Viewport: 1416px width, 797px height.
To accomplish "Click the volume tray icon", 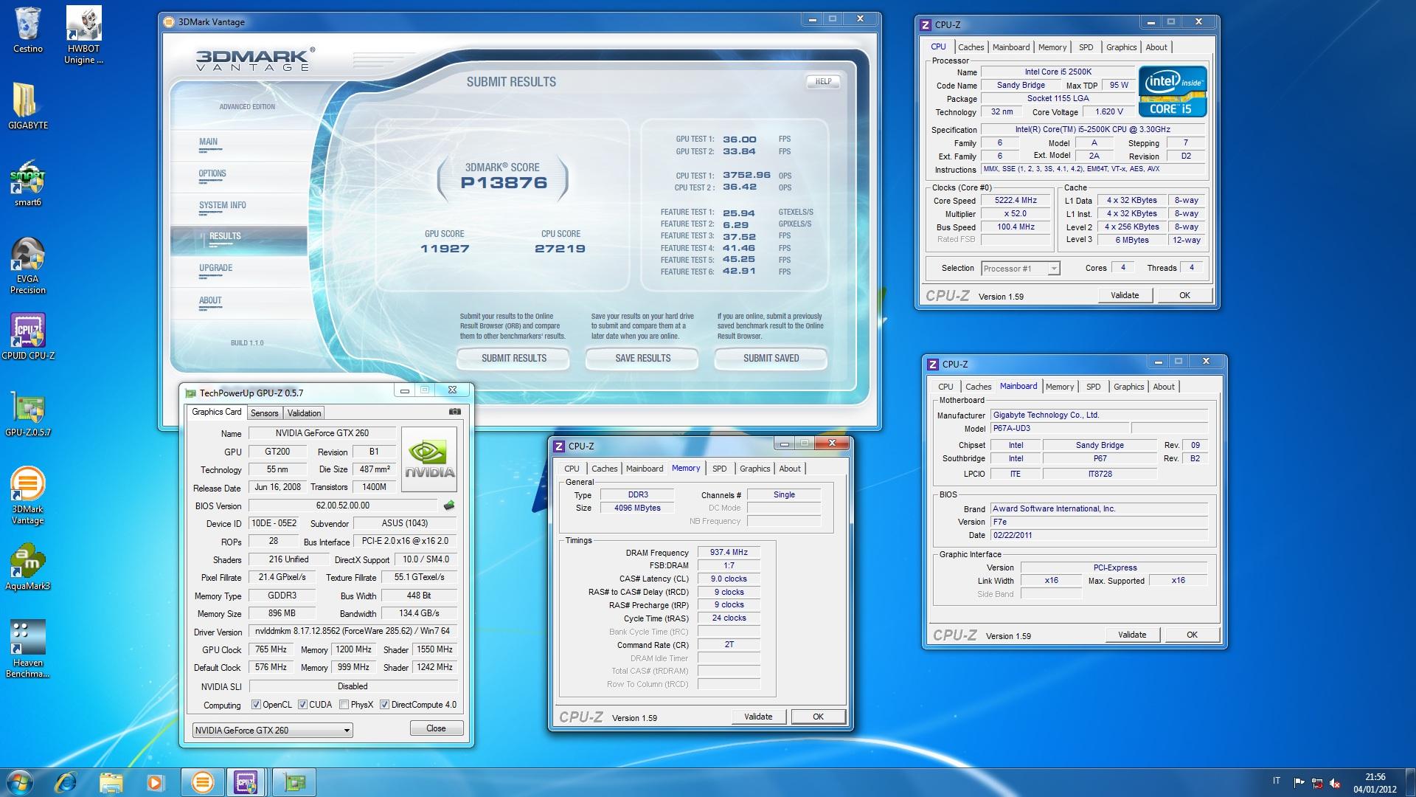I will (x=1335, y=783).
